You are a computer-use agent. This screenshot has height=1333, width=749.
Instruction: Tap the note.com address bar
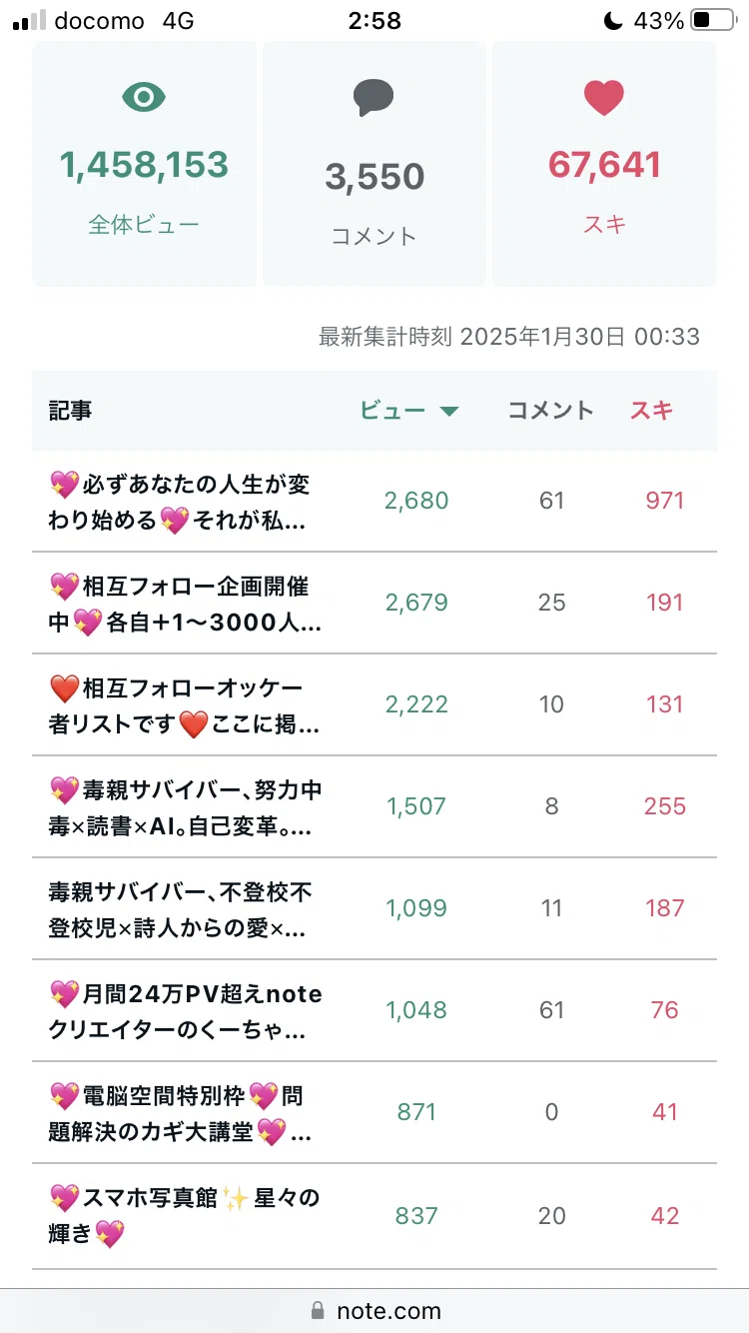pos(374,1310)
